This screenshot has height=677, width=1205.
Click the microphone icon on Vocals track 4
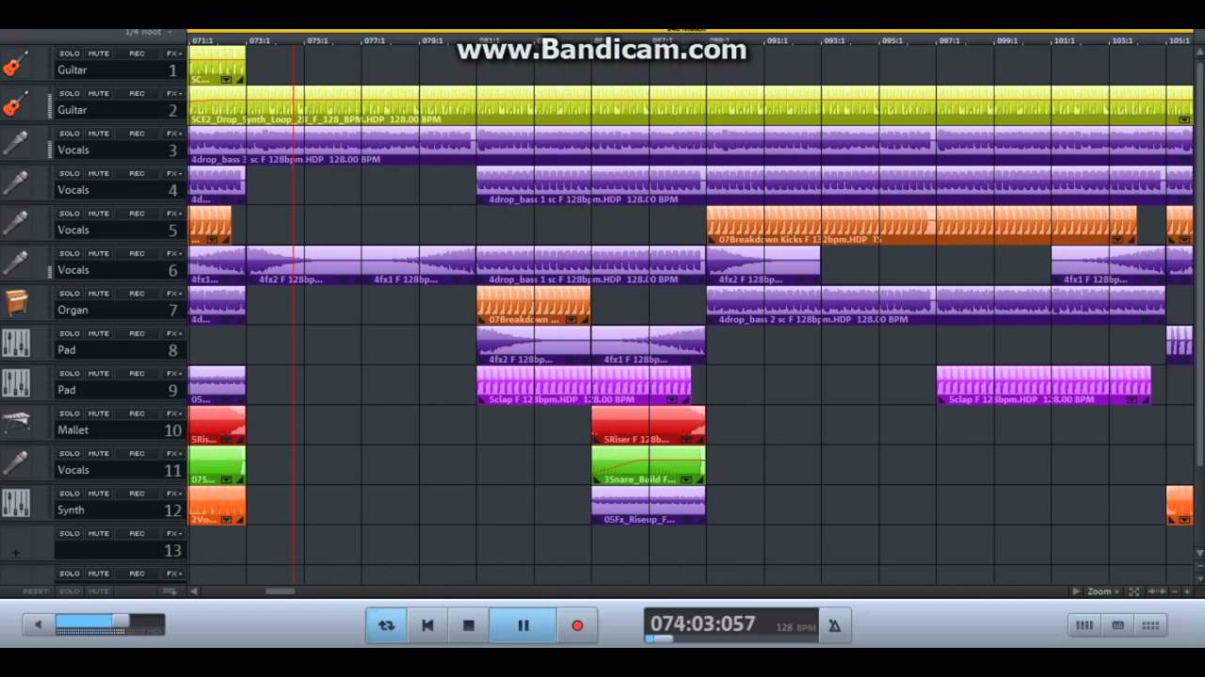(x=15, y=183)
